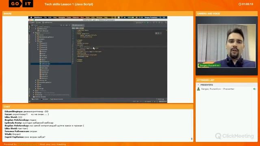Click Sergey Puzankov user name in menu bar
Screen dimensions: 260x146
click(151, 17)
